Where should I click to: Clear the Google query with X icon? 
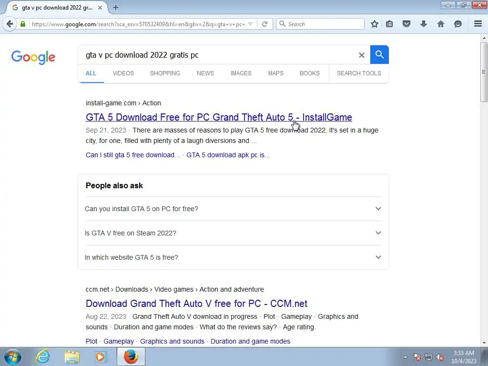pyautogui.click(x=361, y=55)
